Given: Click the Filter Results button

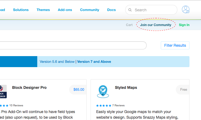Looking at the screenshot, I should 175,45.
